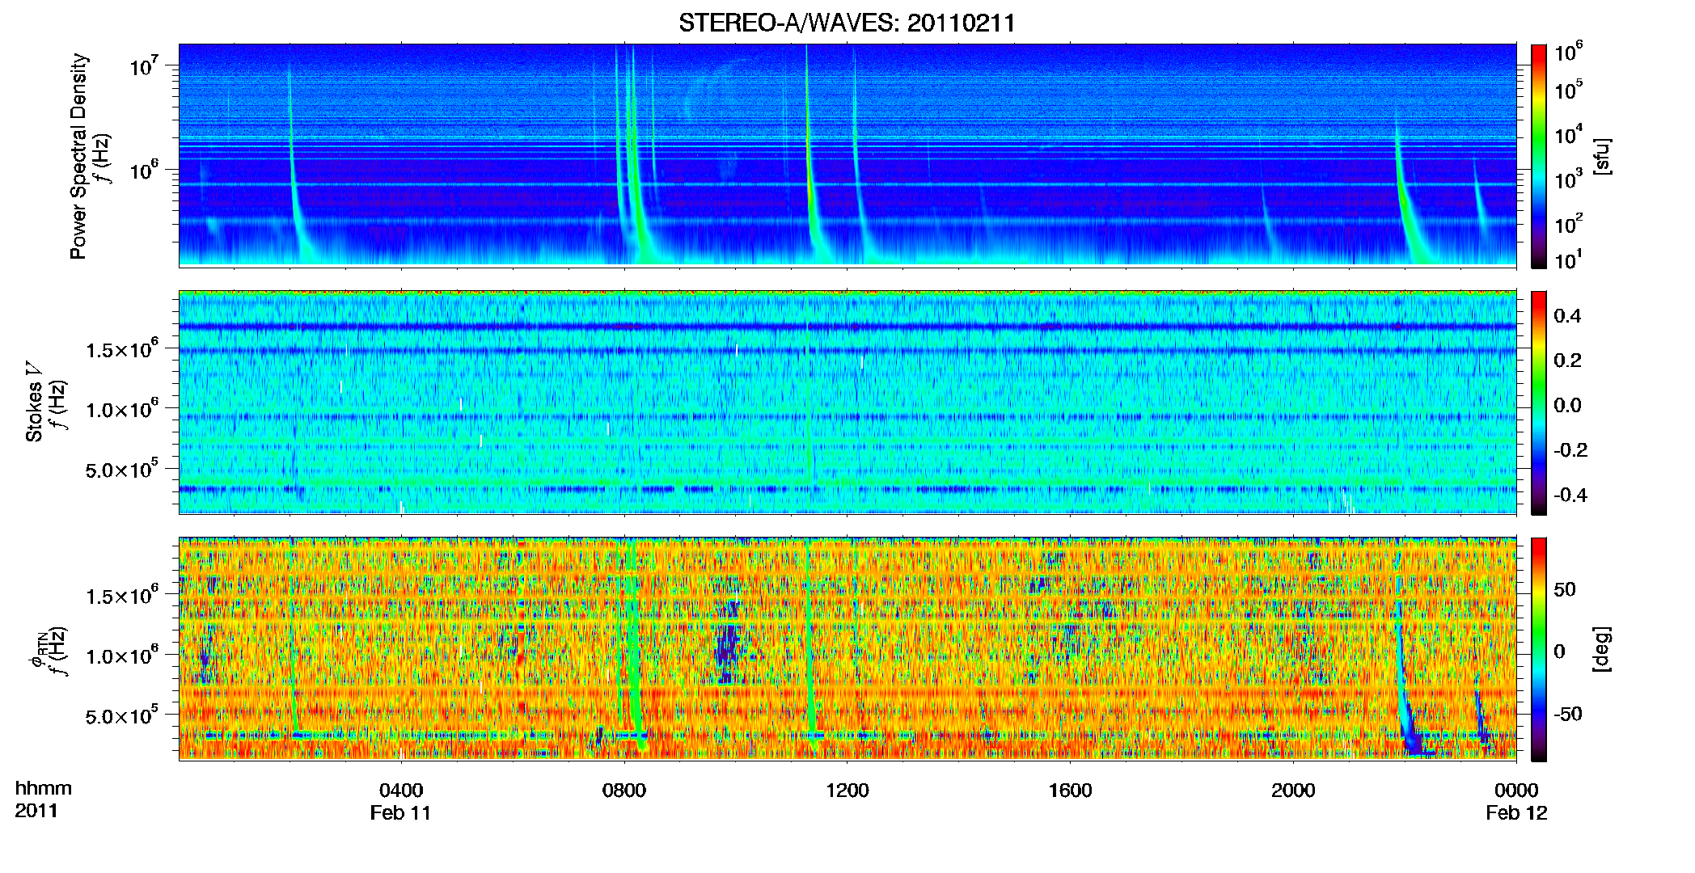Click the Stokes V colorbar
1695x873 pixels.
(x=1538, y=403)
